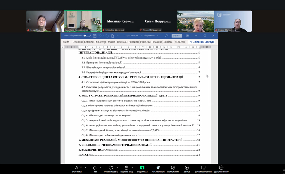The image size is (285, 174).
Task: Open the Файл menu tab
Action: pos(66,42)
